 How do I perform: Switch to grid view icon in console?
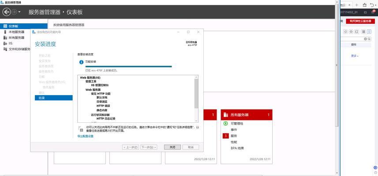(363, 32)
